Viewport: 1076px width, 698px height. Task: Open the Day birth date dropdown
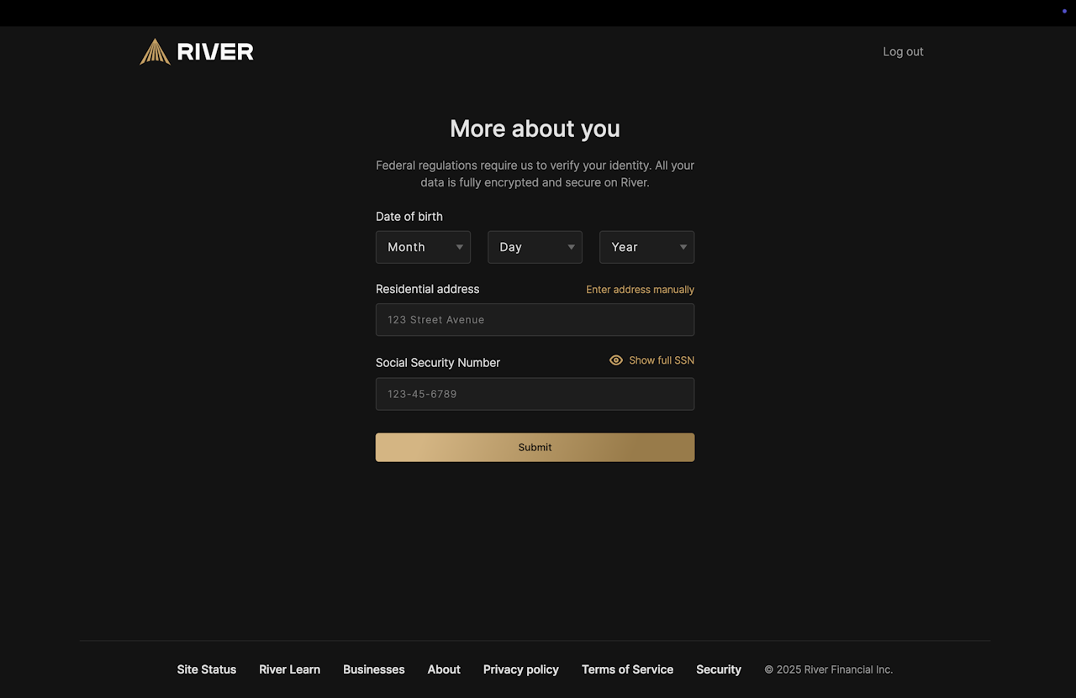(534, 248)
